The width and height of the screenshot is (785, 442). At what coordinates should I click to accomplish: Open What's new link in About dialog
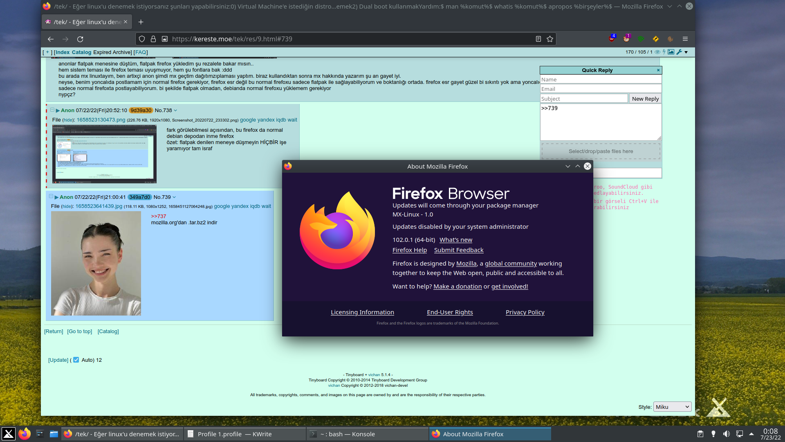[x=456, y=240]
